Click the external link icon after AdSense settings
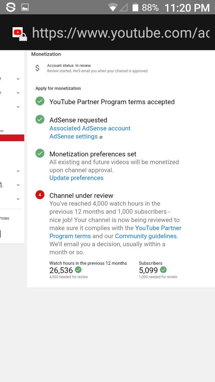This screenshot has width=215, height=382. click(x=101, y=137)
